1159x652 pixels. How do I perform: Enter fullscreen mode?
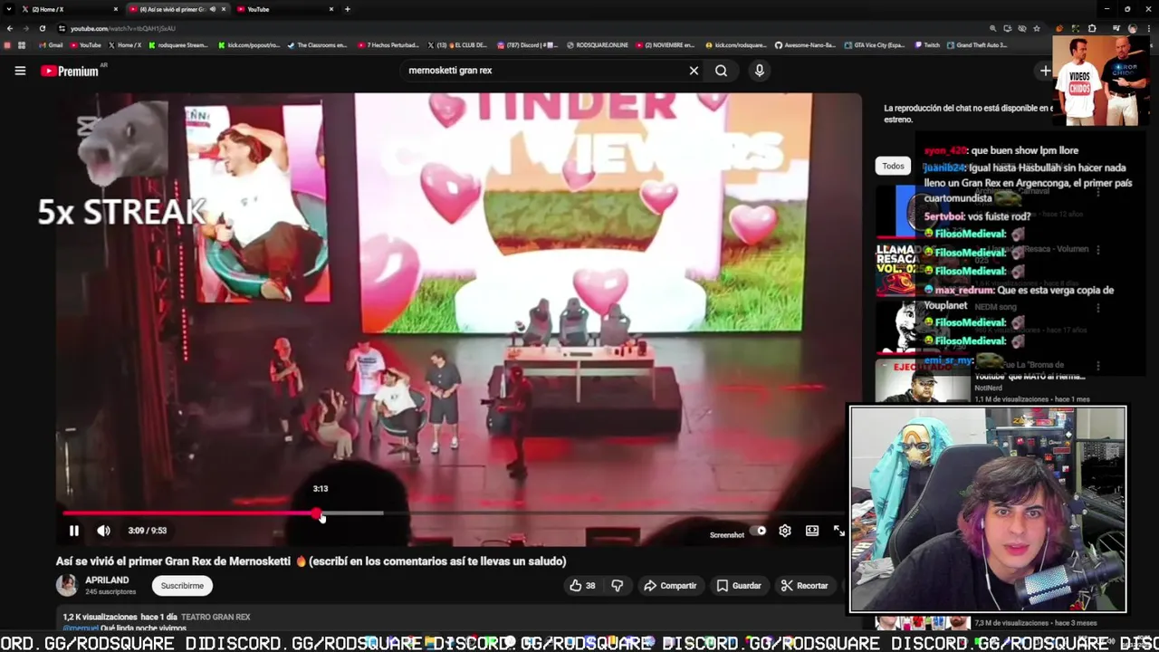838,531
